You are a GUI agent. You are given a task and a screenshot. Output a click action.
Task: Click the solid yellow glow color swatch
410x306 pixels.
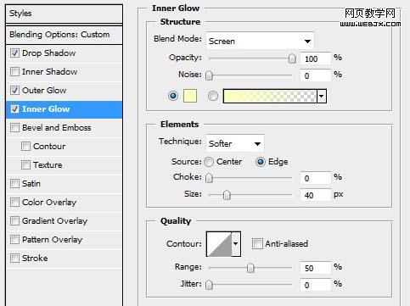click(x=190, y=96)
